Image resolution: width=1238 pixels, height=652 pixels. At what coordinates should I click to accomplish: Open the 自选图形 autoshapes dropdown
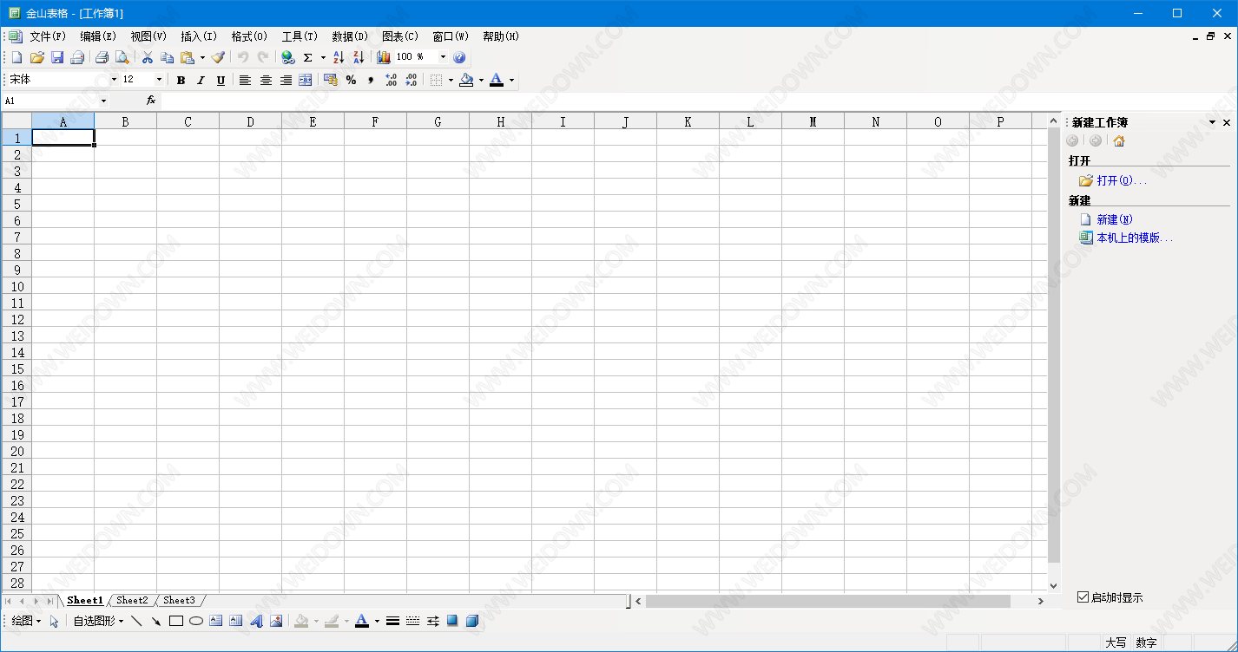tap(98, 621)
